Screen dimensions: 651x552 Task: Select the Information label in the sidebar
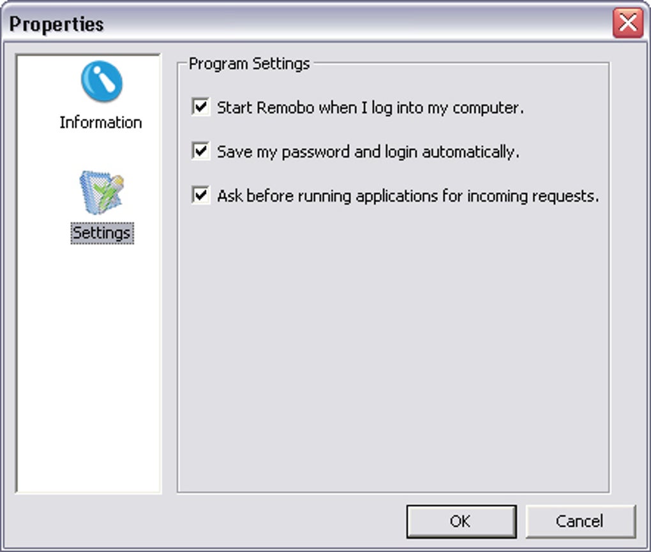tap(101, 123)
